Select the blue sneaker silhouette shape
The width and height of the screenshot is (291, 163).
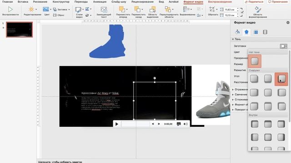click(x=108, y=42)
